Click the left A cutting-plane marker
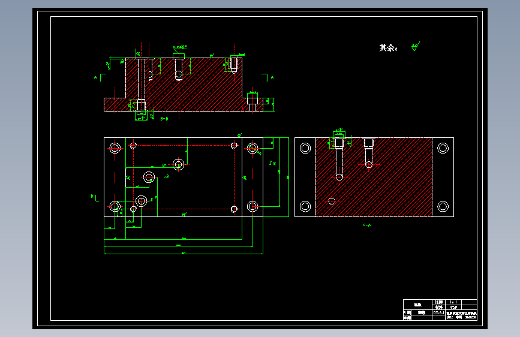 pyautogui.click(x=100, y=77)
